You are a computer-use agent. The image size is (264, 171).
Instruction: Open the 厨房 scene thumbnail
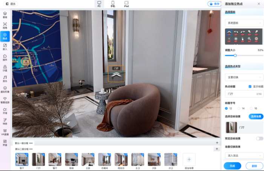pyautogui.click(x=71, y=159)
